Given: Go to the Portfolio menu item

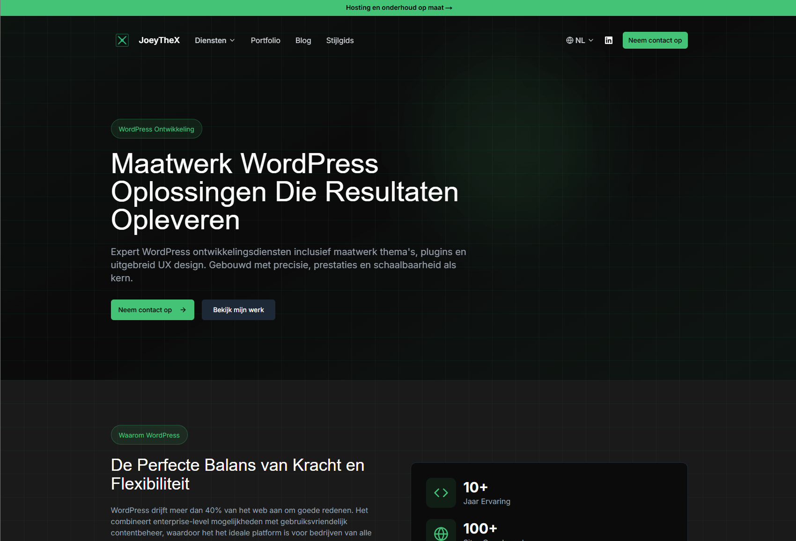Looking at the screenshot, I should (x=265, y=40).
